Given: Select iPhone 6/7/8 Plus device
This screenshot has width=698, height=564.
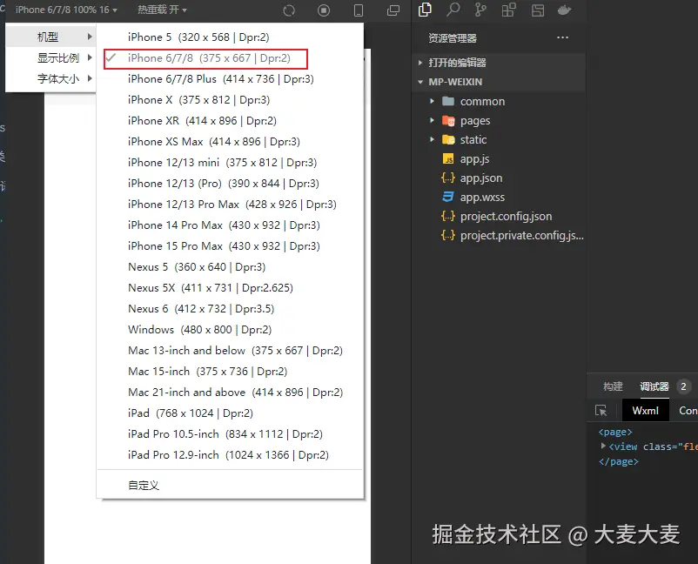Looking at the screenshot, I should coord(230,79).
